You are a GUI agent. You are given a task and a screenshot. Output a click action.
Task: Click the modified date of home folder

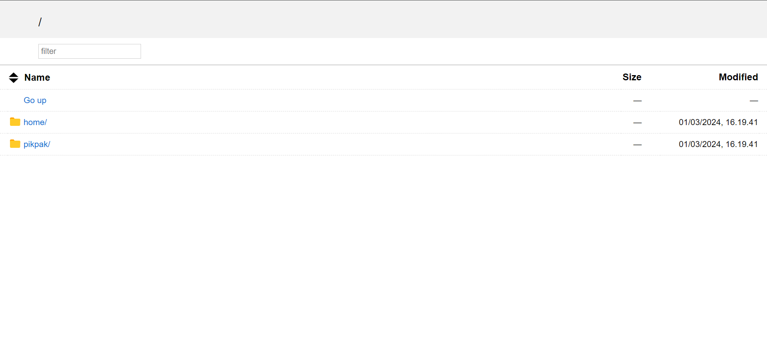(718, 122)
